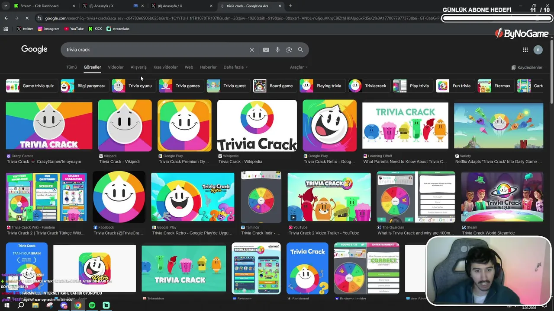The height and width of the screenshot is (311, 554).
Task: Select the Bilgi yarışması chip
Action: tap(84, 86)
